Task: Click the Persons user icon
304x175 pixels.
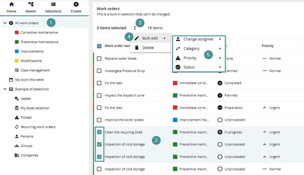Action: tap(17, 136)
